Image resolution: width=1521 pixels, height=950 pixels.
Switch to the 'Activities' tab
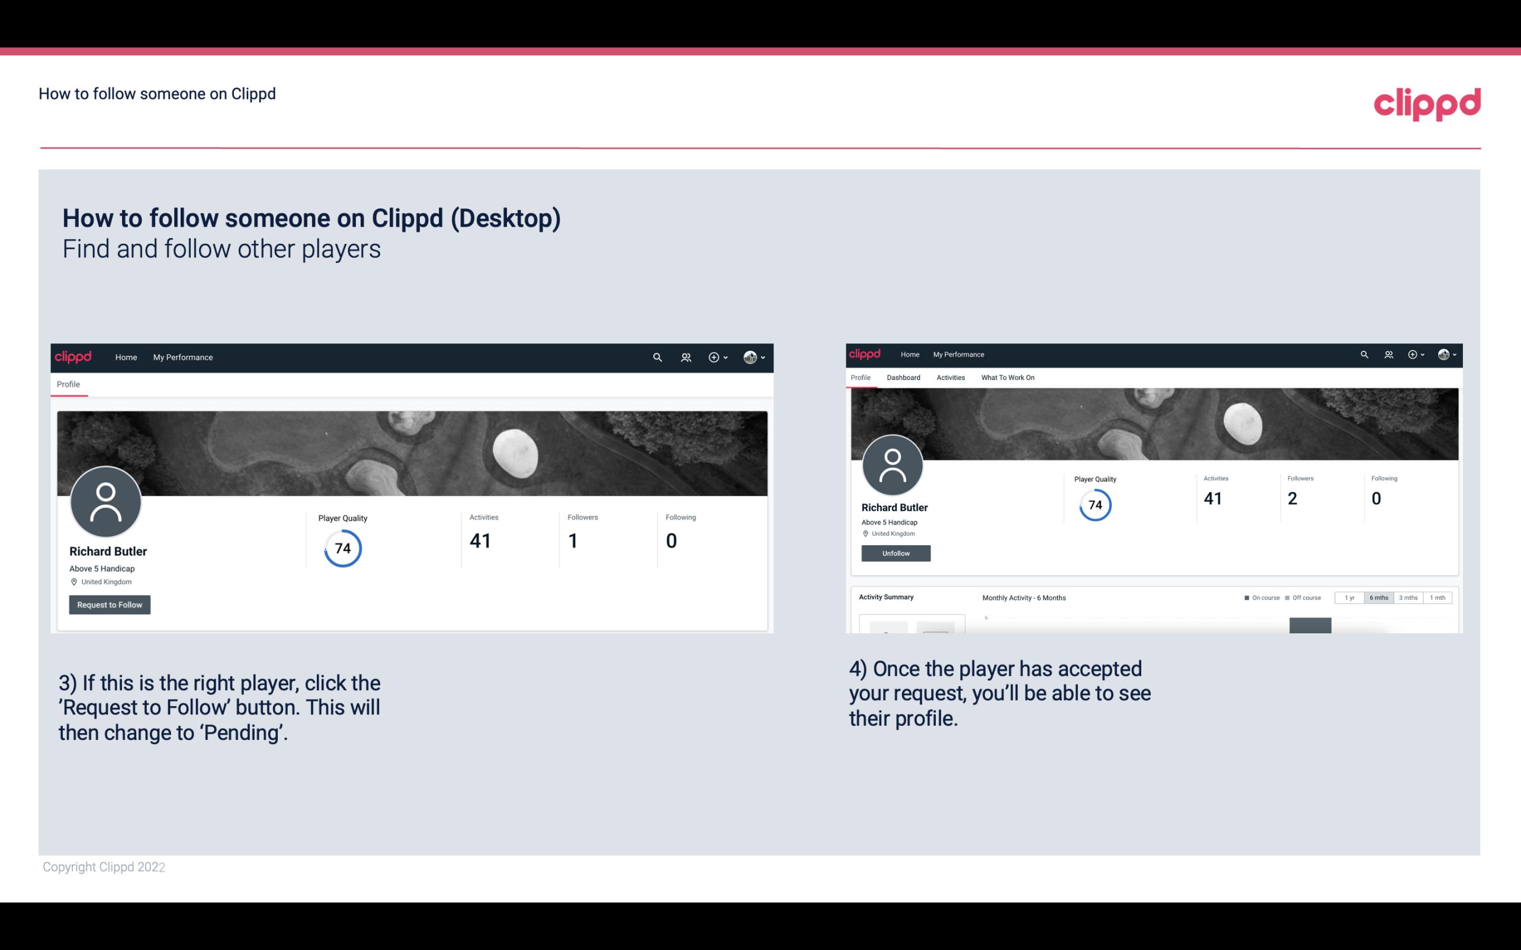click(x=949, y=378)
